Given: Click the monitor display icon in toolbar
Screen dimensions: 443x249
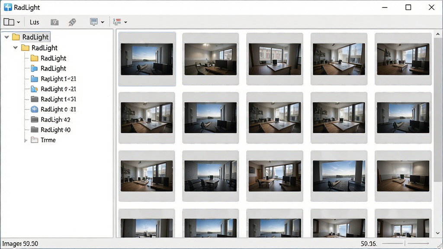Looking at the screenshot, I should [94, 22].
